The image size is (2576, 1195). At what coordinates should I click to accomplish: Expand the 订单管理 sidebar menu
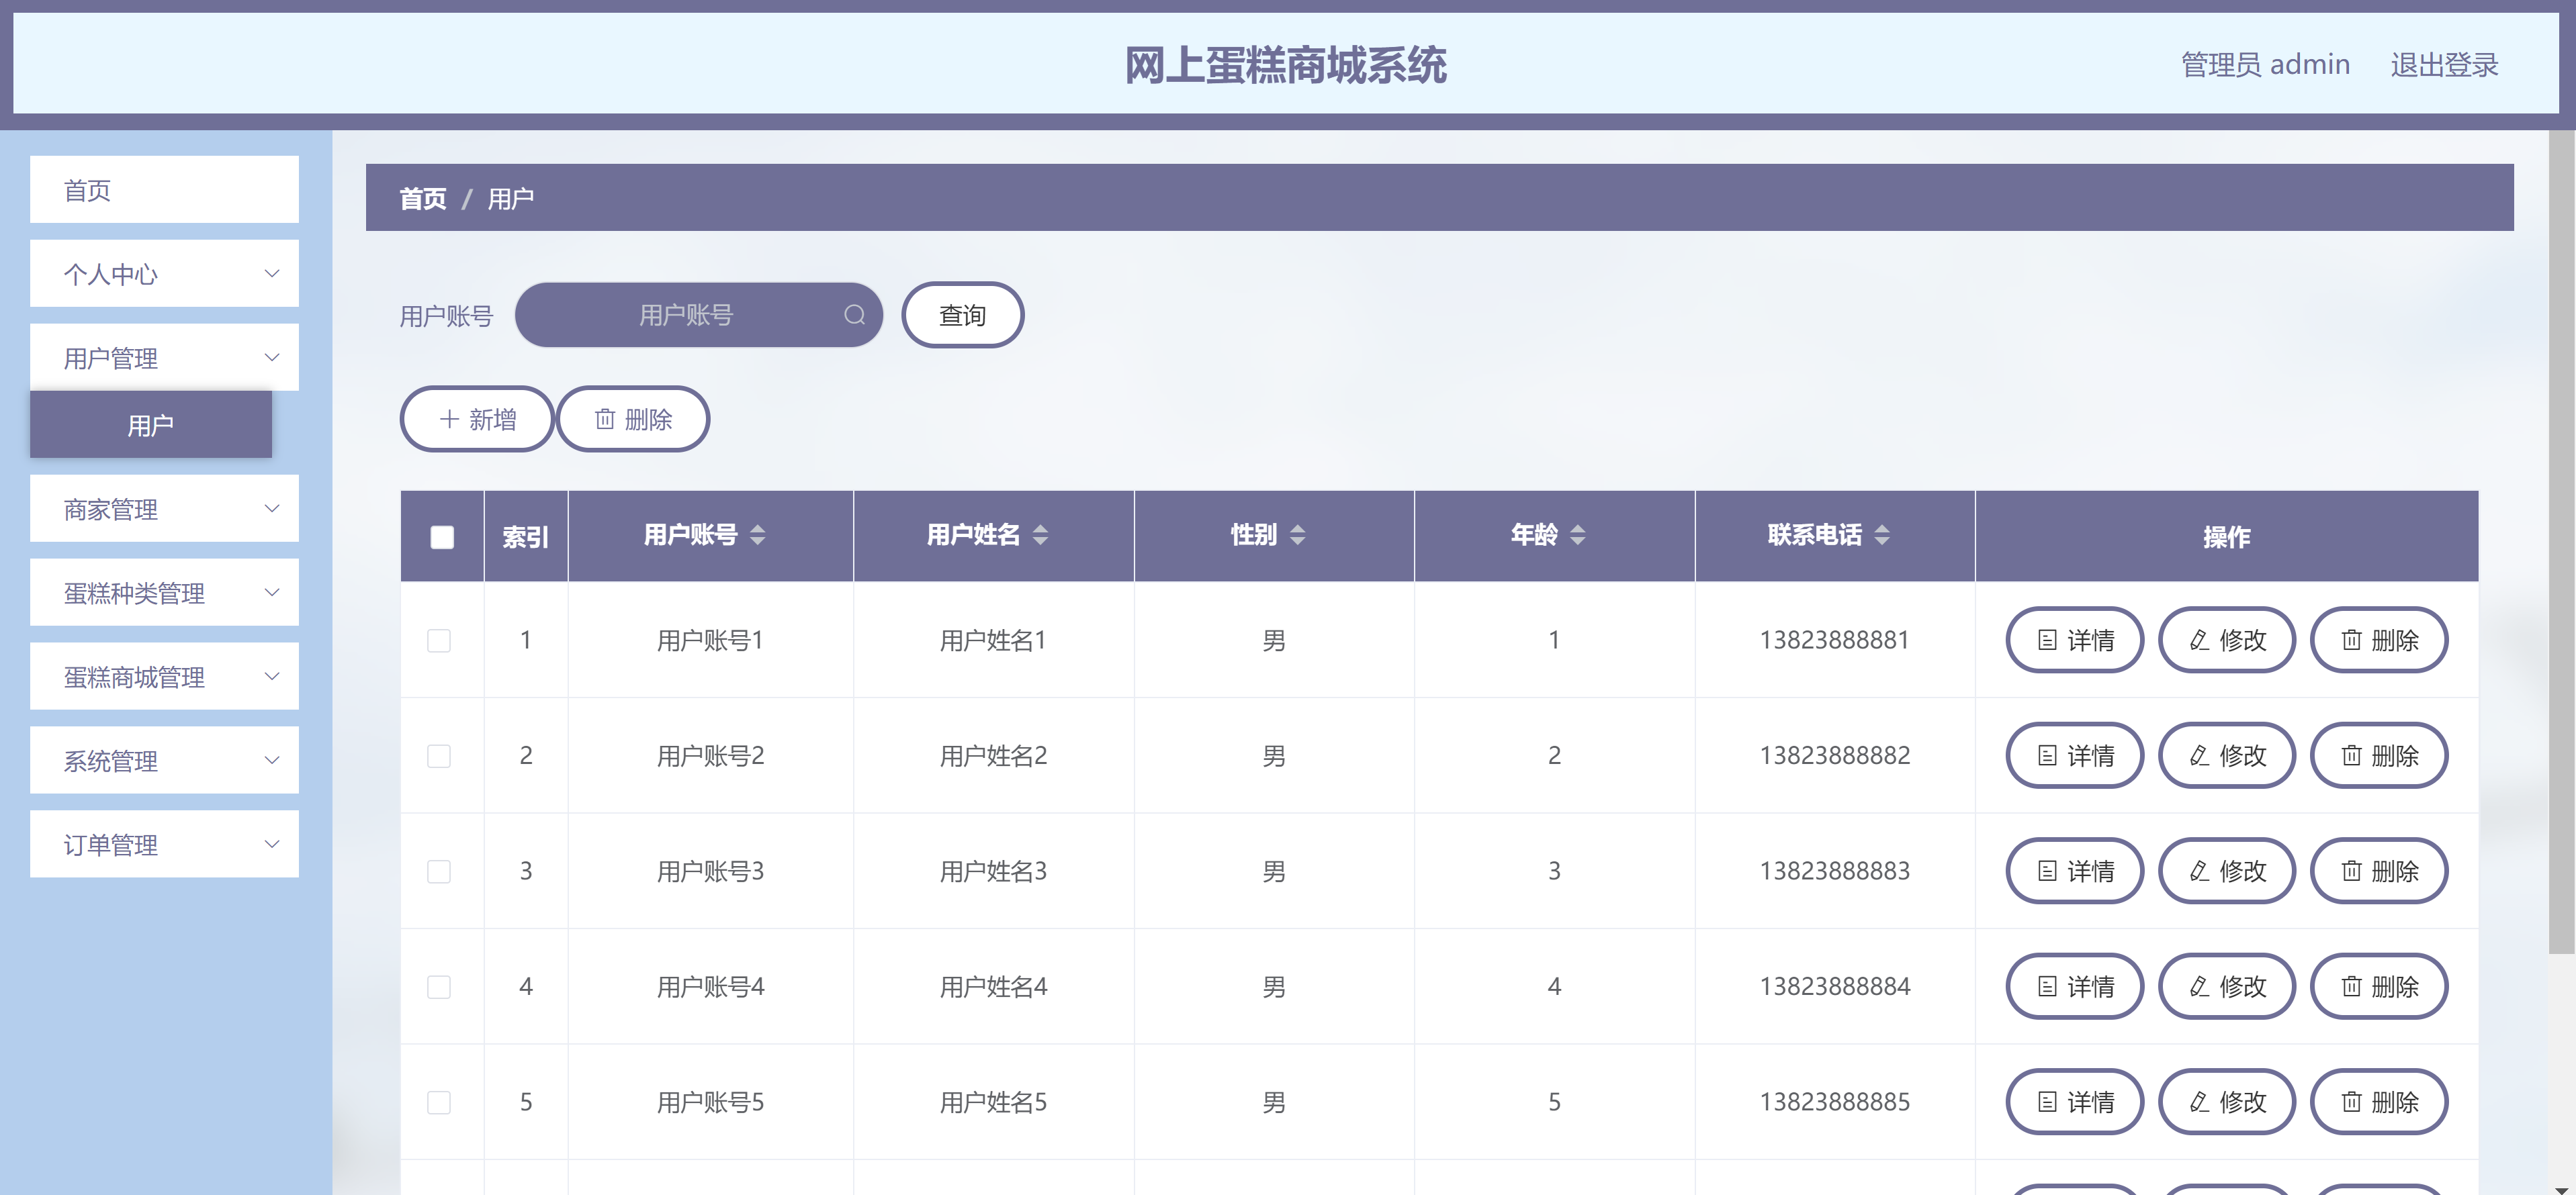tap(164, 845)
